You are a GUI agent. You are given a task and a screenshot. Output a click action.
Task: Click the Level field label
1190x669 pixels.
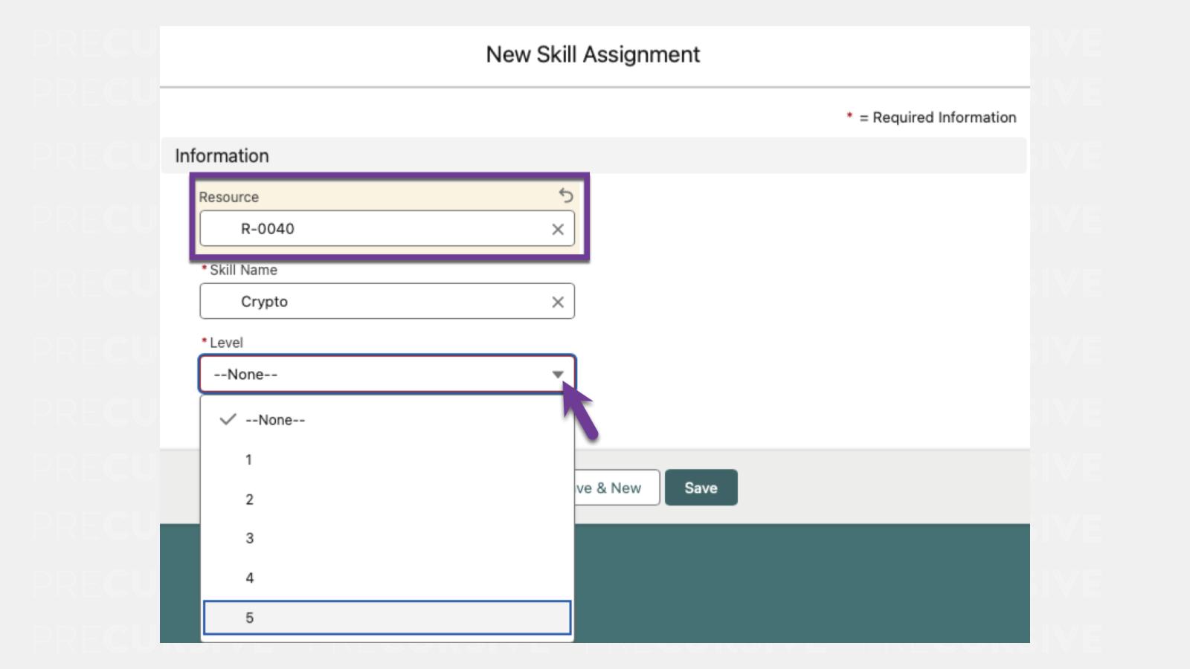click(226, 343)
